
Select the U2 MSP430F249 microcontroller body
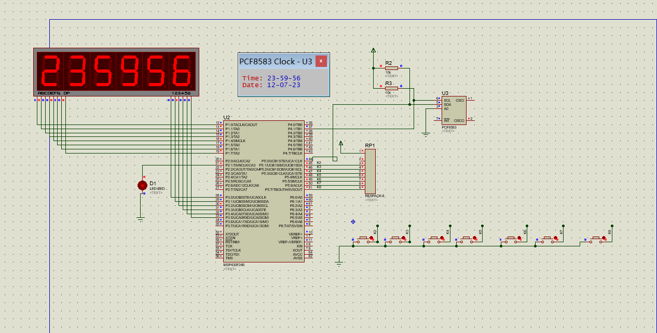(264, 191)
